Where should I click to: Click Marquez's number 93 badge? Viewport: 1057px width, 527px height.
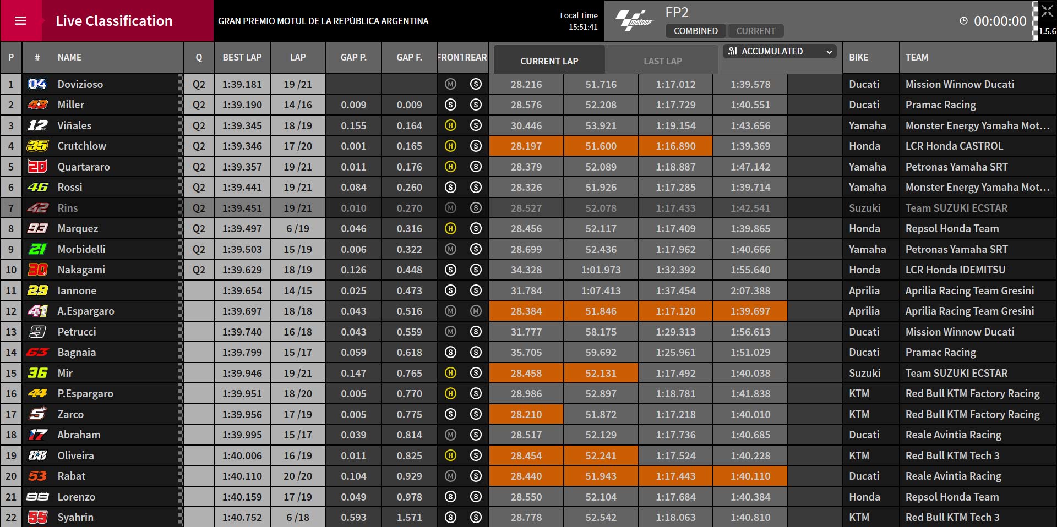[x=37, y=228]
